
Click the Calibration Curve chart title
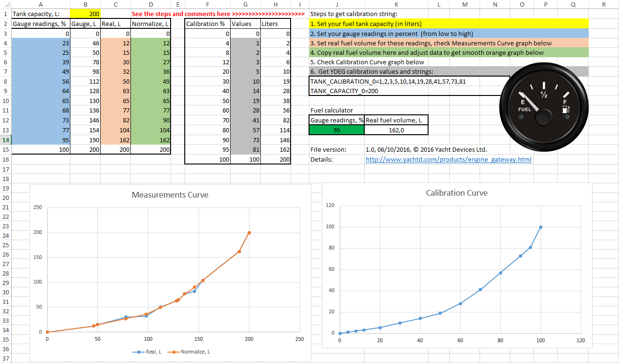456,193
